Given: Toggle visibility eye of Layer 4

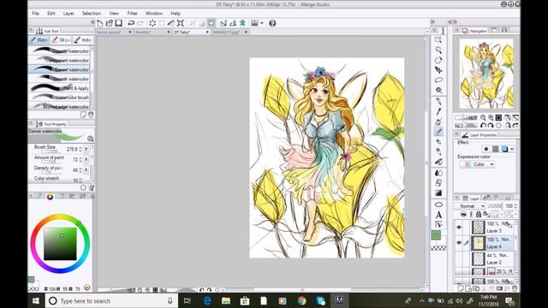Looking at the screenshot, I should 459,243.
